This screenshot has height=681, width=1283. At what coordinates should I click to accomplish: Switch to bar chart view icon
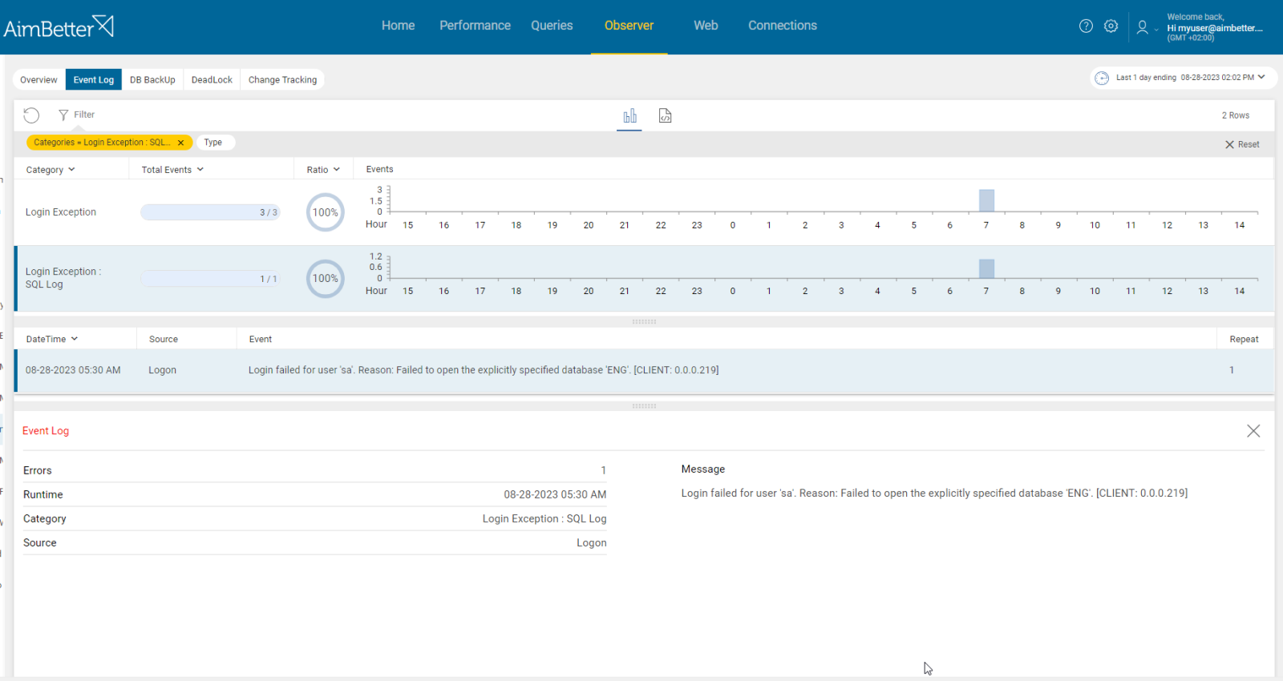click(x=629, y=116)
